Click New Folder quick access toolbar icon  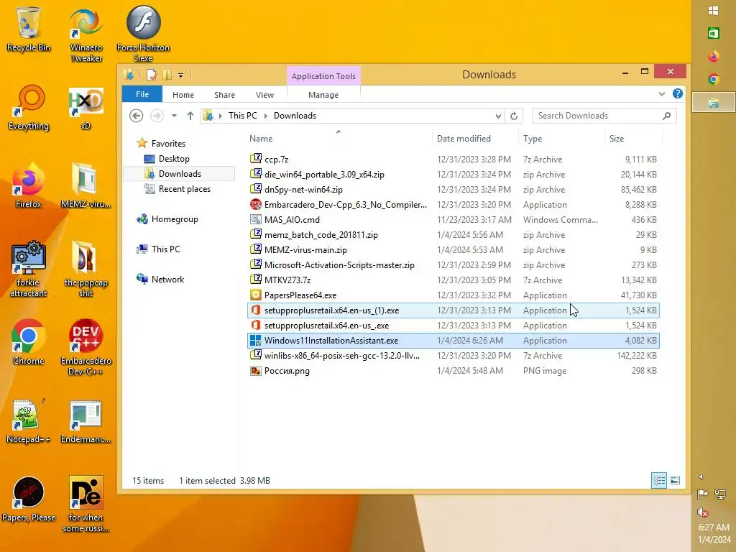167,75
